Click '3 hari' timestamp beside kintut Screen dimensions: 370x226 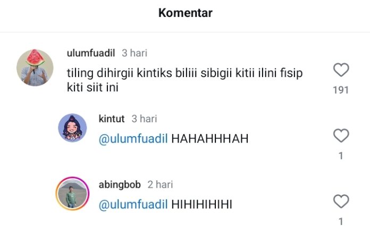(x=144, y=119)
